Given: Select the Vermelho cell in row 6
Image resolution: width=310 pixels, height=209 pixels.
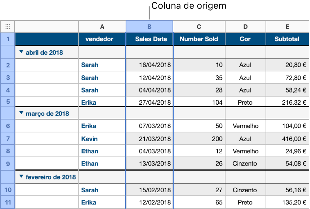Looking at the screenshot, I should click(245, 126).
